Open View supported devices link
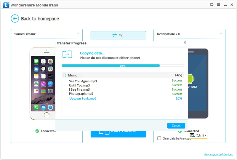 click(x=218, y=154)
